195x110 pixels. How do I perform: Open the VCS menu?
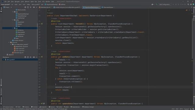[43, 2]
